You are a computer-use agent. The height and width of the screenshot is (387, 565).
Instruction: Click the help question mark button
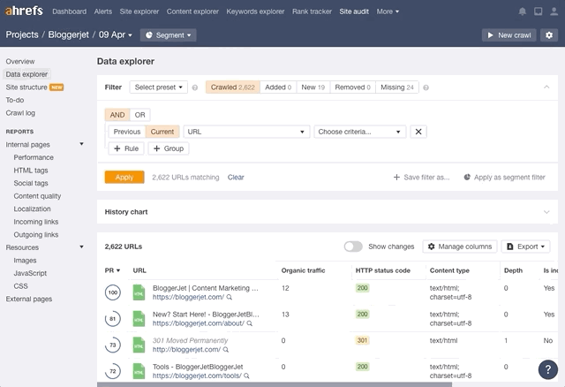547,368
